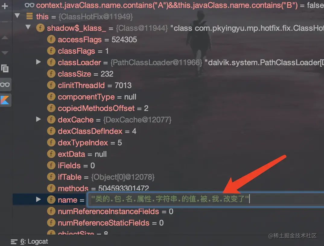Click the down arrow to move watch down
The width and height of the screenshot is (324, 246).
point(5,53)
